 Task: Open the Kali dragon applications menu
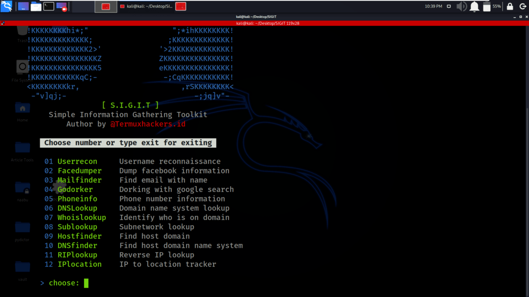(6, 6)
